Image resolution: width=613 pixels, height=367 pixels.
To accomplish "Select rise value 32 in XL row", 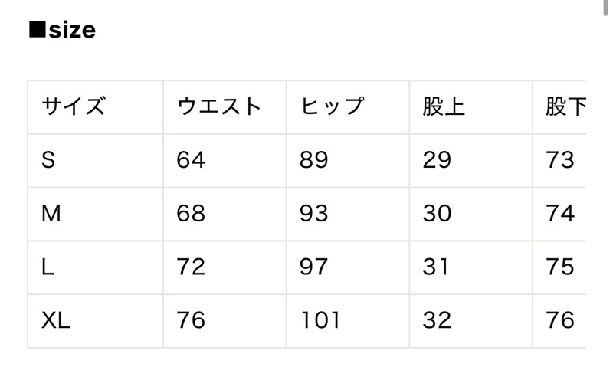I will (x=437, y=320).
